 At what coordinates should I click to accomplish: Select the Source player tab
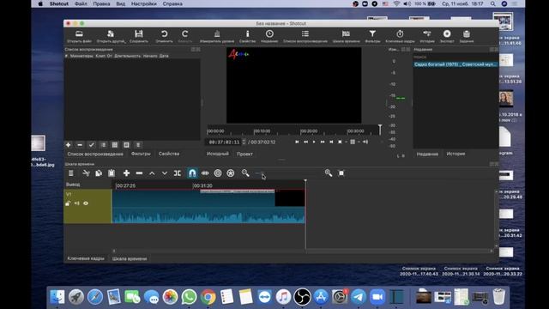coord(217,154)
